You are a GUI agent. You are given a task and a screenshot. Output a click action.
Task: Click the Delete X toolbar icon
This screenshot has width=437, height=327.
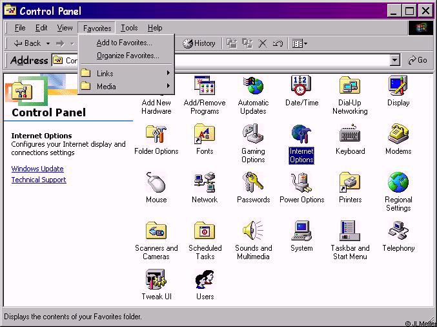pyautogui.click(x=262, y=43)
